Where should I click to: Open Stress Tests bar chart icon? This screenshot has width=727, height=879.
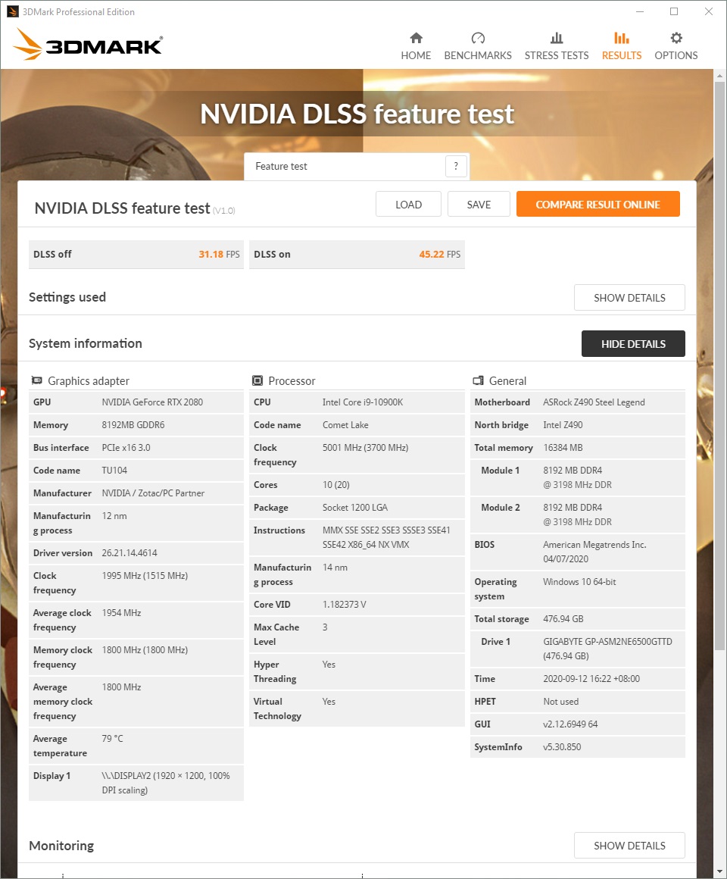[x=557, y=38]
